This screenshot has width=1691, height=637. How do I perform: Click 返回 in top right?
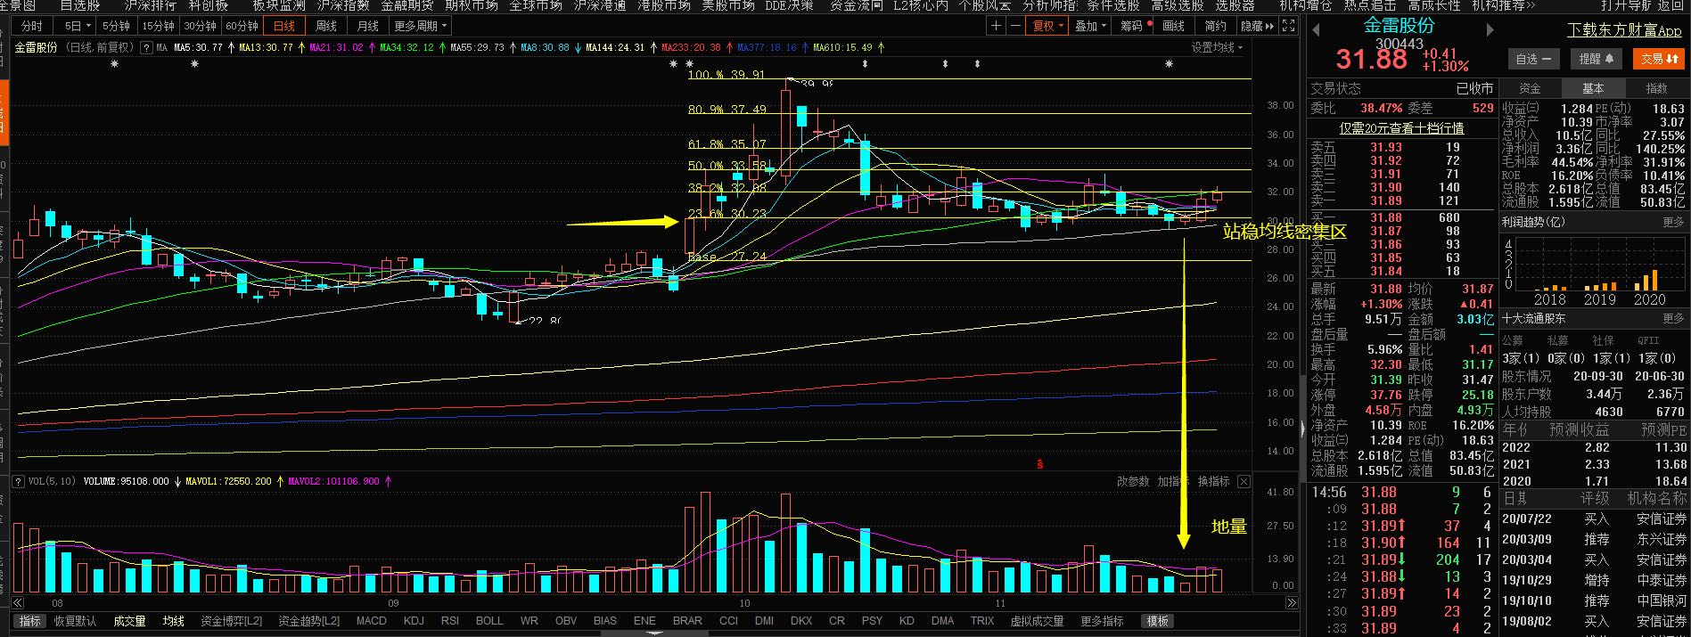pos(1670,5)
